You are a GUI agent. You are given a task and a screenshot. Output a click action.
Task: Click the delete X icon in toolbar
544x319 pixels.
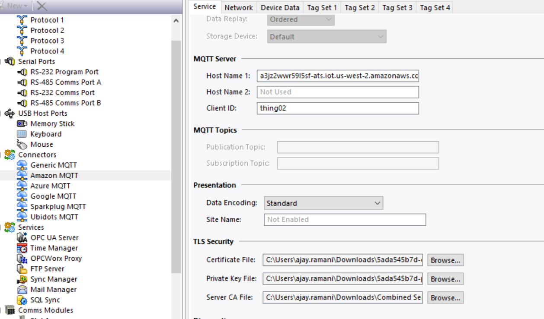coord(42,6)
